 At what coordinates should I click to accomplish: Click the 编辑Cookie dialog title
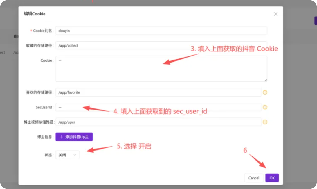(x=34, y=14)
